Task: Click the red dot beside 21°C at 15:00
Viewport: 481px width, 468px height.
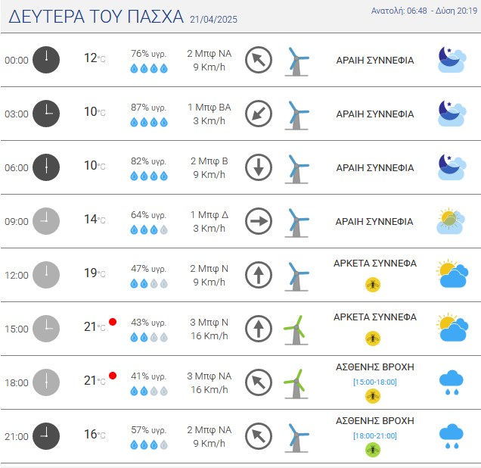Action: pos(113,322)
